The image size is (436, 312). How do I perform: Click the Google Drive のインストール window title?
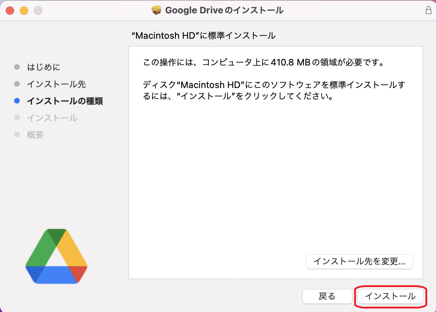coord(224,10)
